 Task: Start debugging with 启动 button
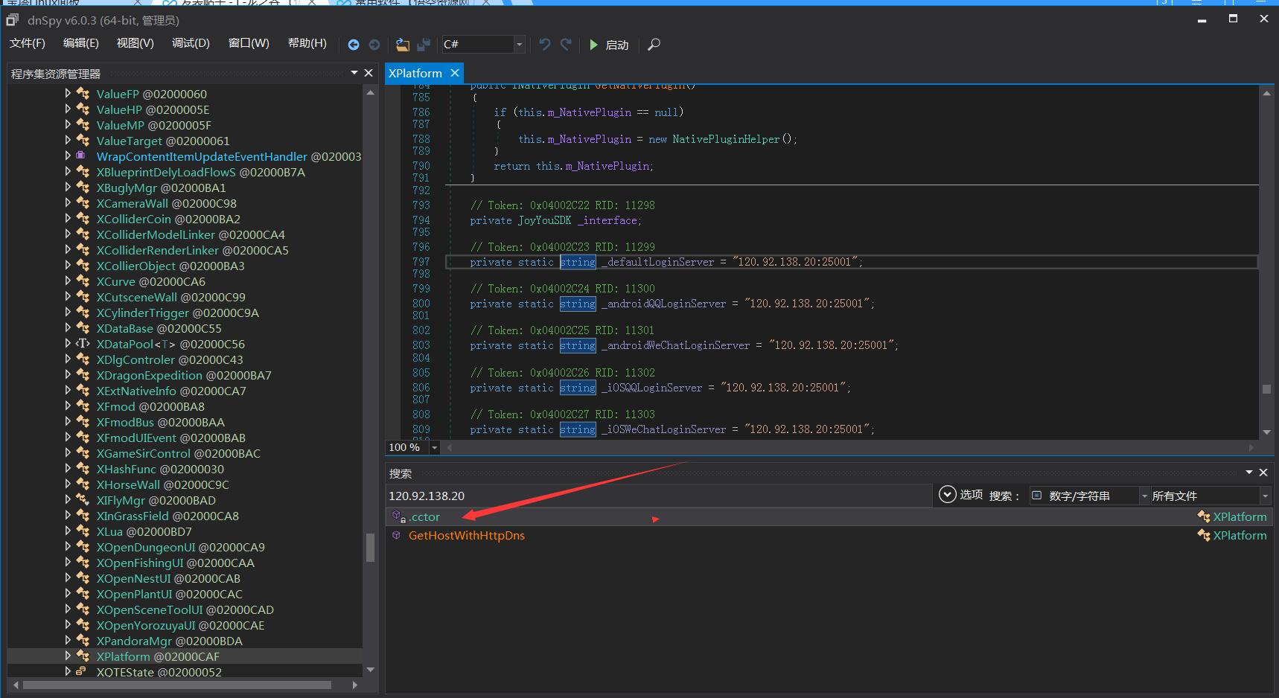pos(609,45)
